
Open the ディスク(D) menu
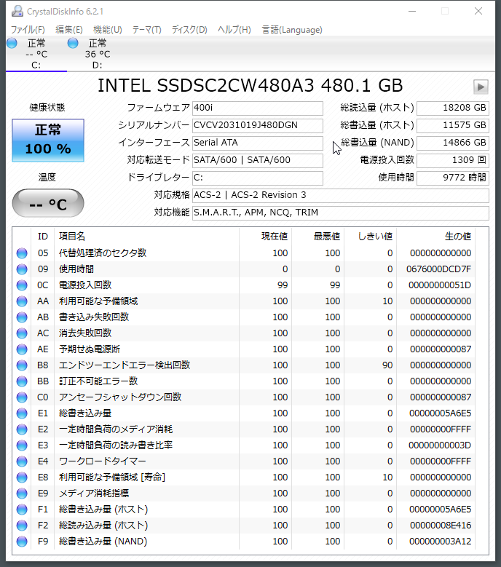189,30
